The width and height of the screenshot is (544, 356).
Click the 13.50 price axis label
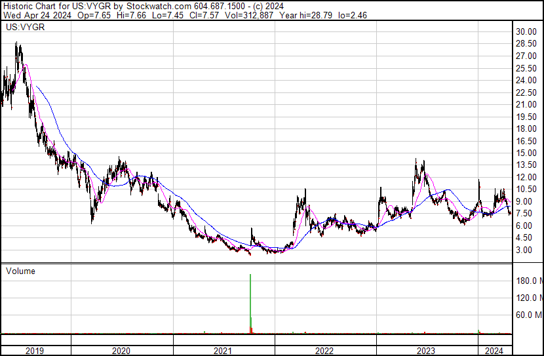[x=526, y=165]
